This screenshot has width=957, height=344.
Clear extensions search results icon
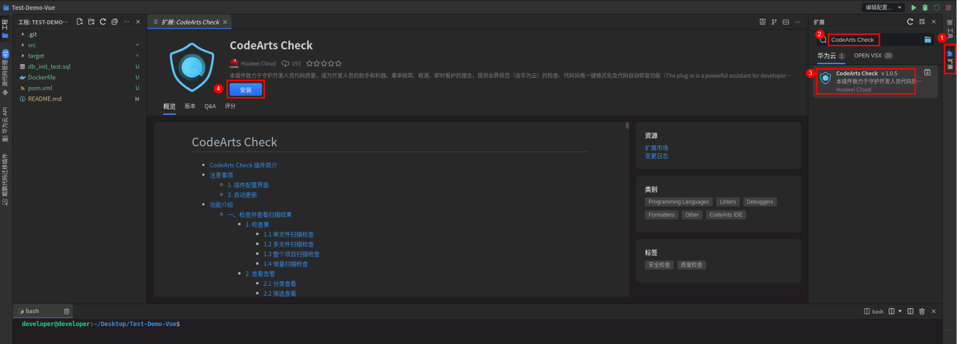922,22
